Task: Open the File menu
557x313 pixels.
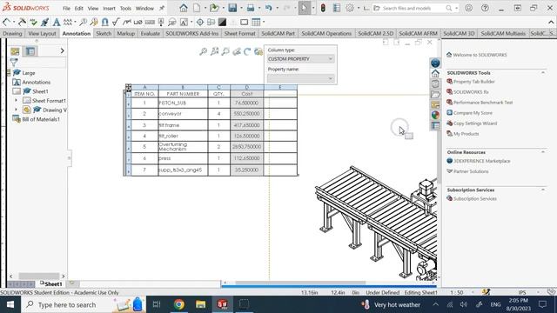Action: click(x=66, y=8)
